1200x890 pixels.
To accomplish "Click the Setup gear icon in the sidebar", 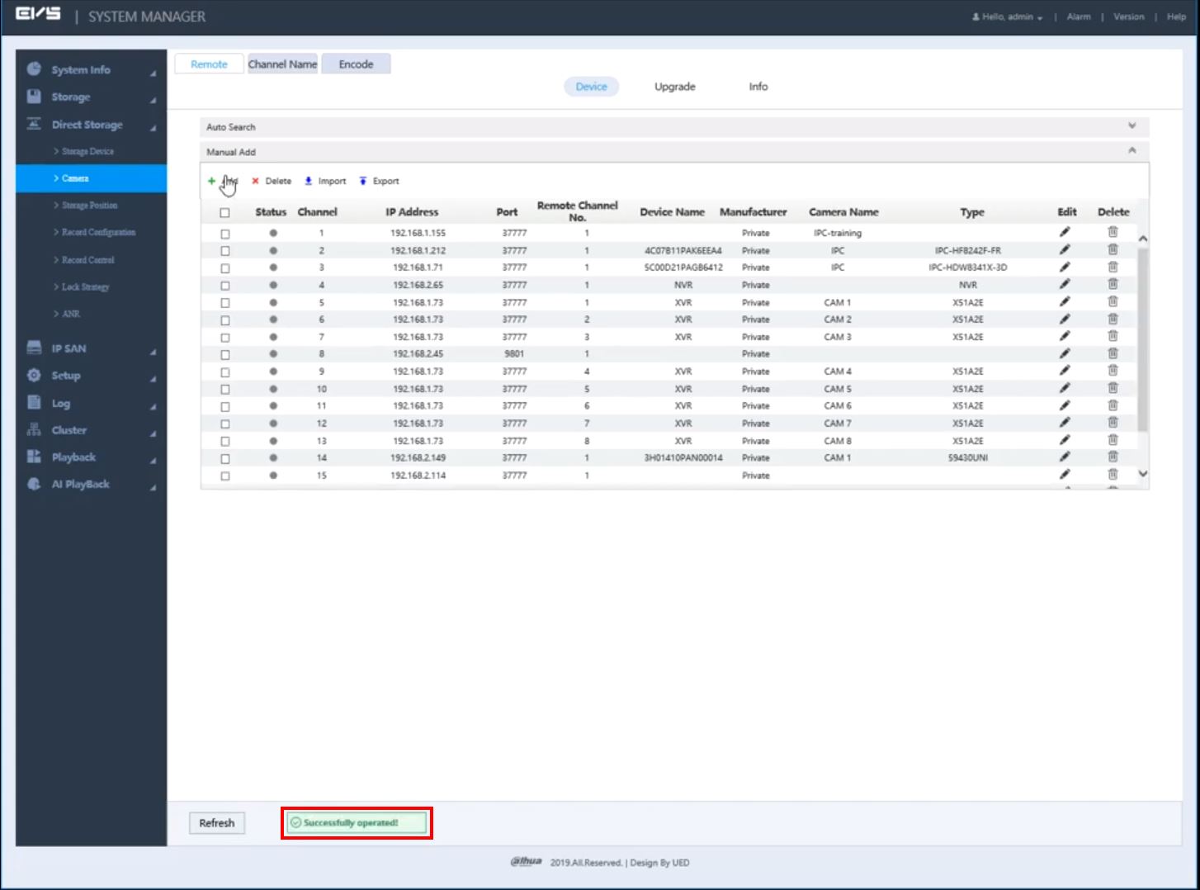I will click(x=34, y=376).
